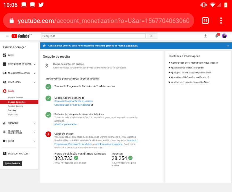Click the 'Estúdio de Criação' sidebar heading
The width and height of the screenshot is (232, 192).
15,47
